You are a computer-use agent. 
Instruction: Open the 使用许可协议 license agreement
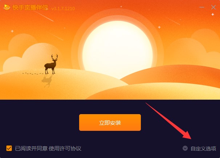point(65,149)
